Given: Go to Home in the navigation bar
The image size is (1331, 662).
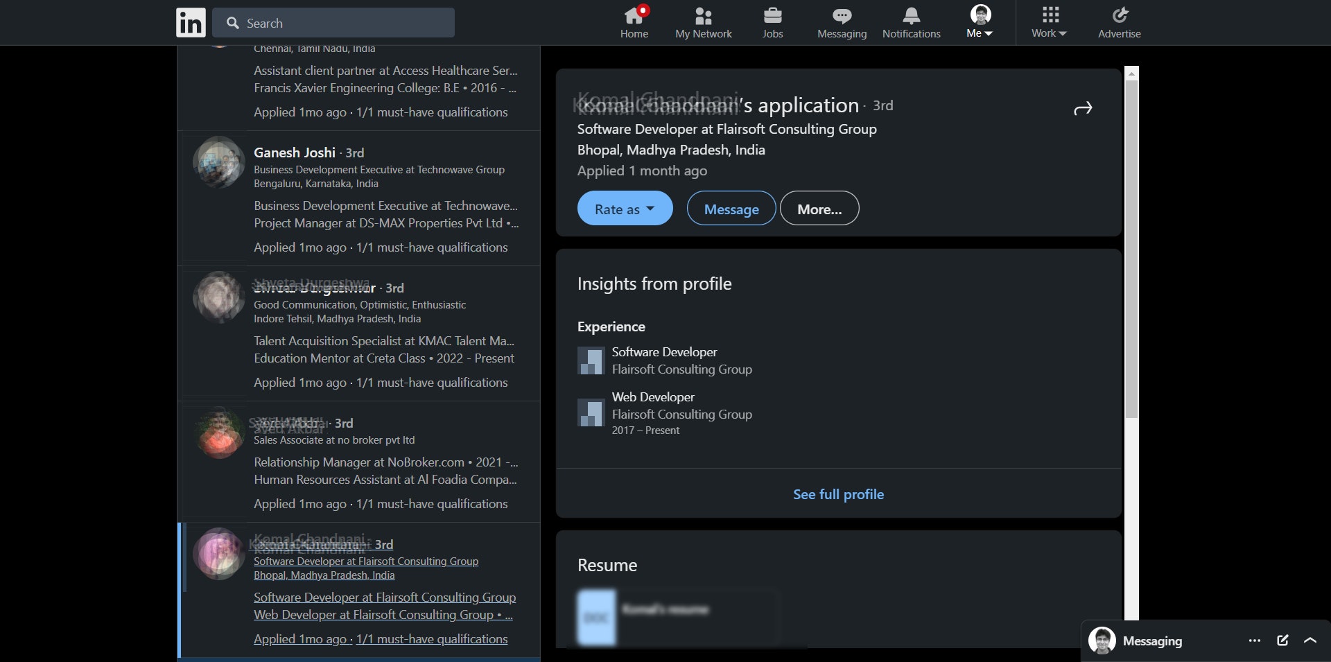Looking at the screenshot, I should point(634,23).
